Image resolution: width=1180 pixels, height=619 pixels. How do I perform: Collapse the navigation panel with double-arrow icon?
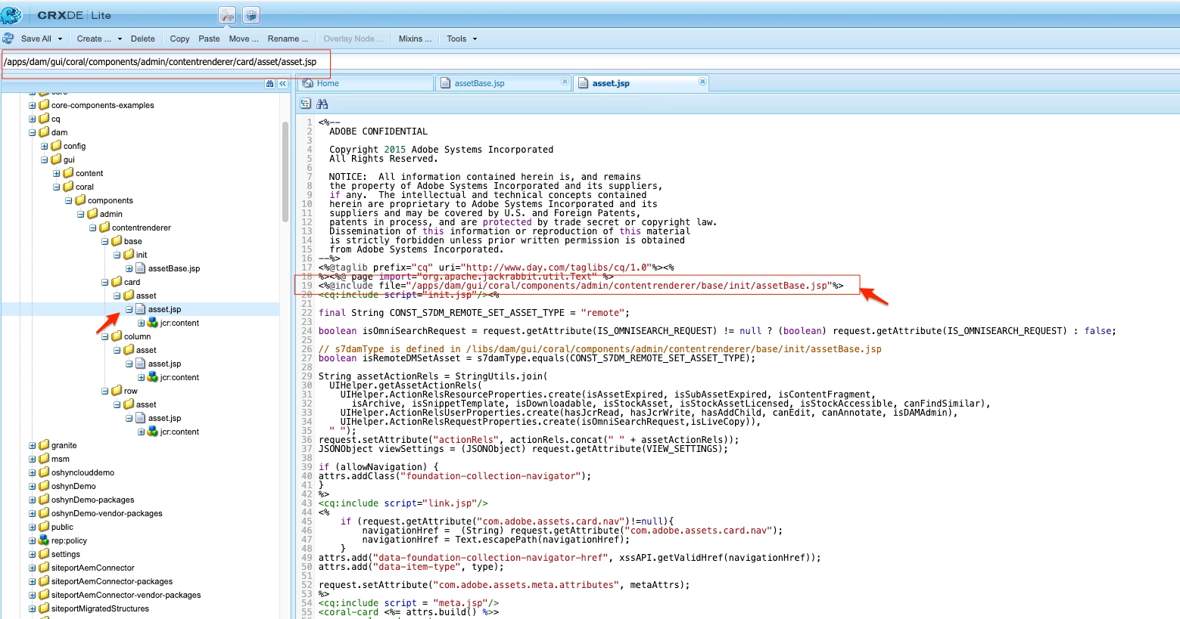click(282, 84)
